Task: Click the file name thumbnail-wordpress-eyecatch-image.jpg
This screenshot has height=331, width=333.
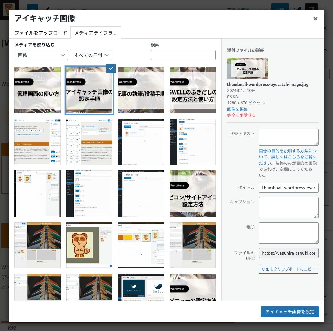Action: (268, 84)
